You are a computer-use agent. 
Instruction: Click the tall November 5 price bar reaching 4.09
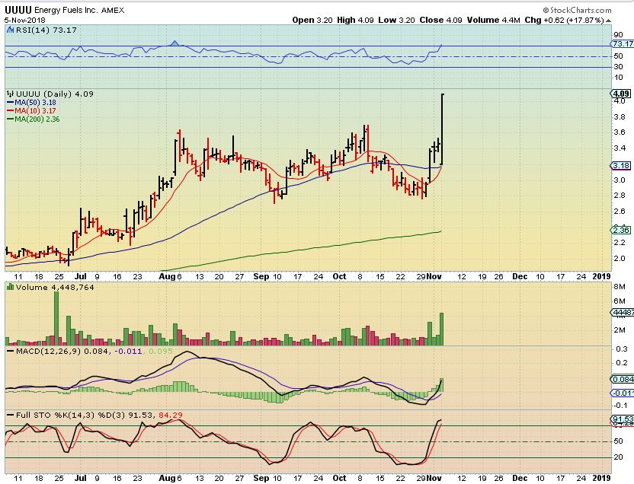click(x=442, y=129)
